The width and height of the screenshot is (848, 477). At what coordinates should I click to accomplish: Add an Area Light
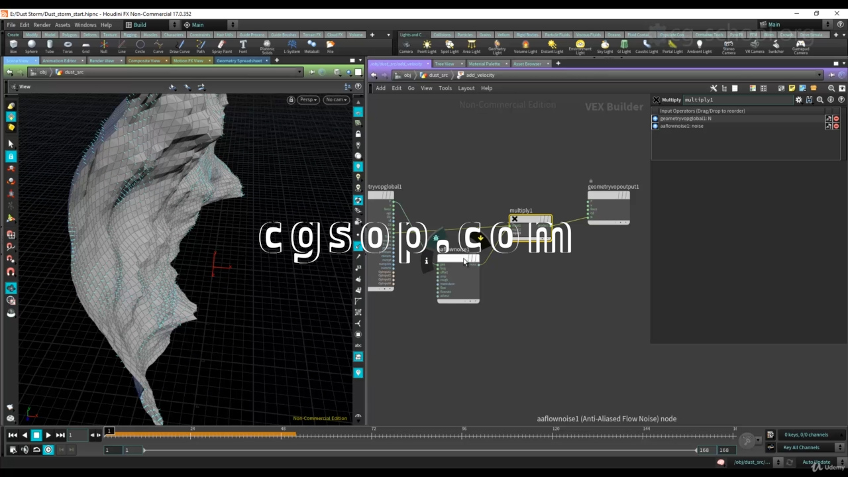471,47
